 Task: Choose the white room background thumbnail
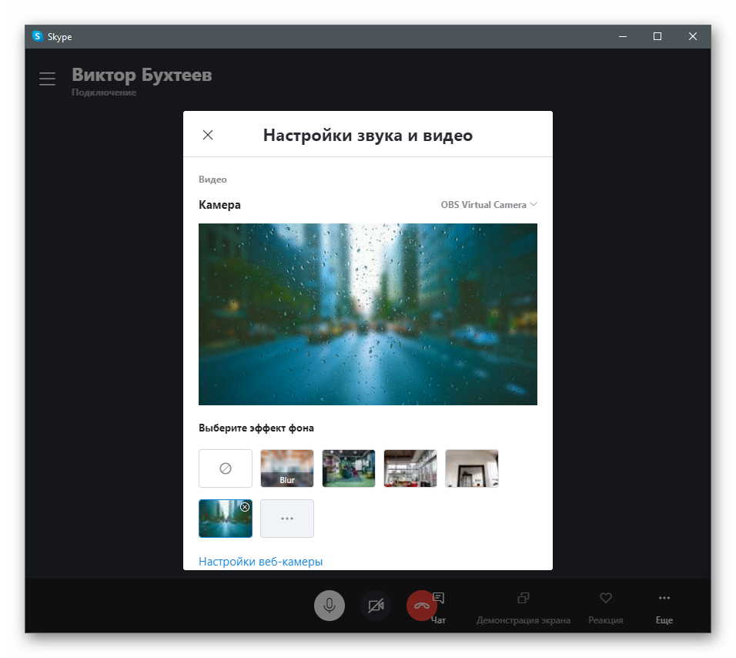tap(472, 468)
